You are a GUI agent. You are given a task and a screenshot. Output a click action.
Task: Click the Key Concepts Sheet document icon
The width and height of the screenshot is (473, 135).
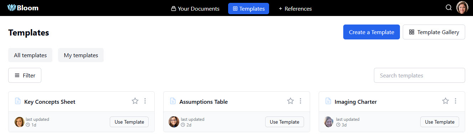point(18,101)
